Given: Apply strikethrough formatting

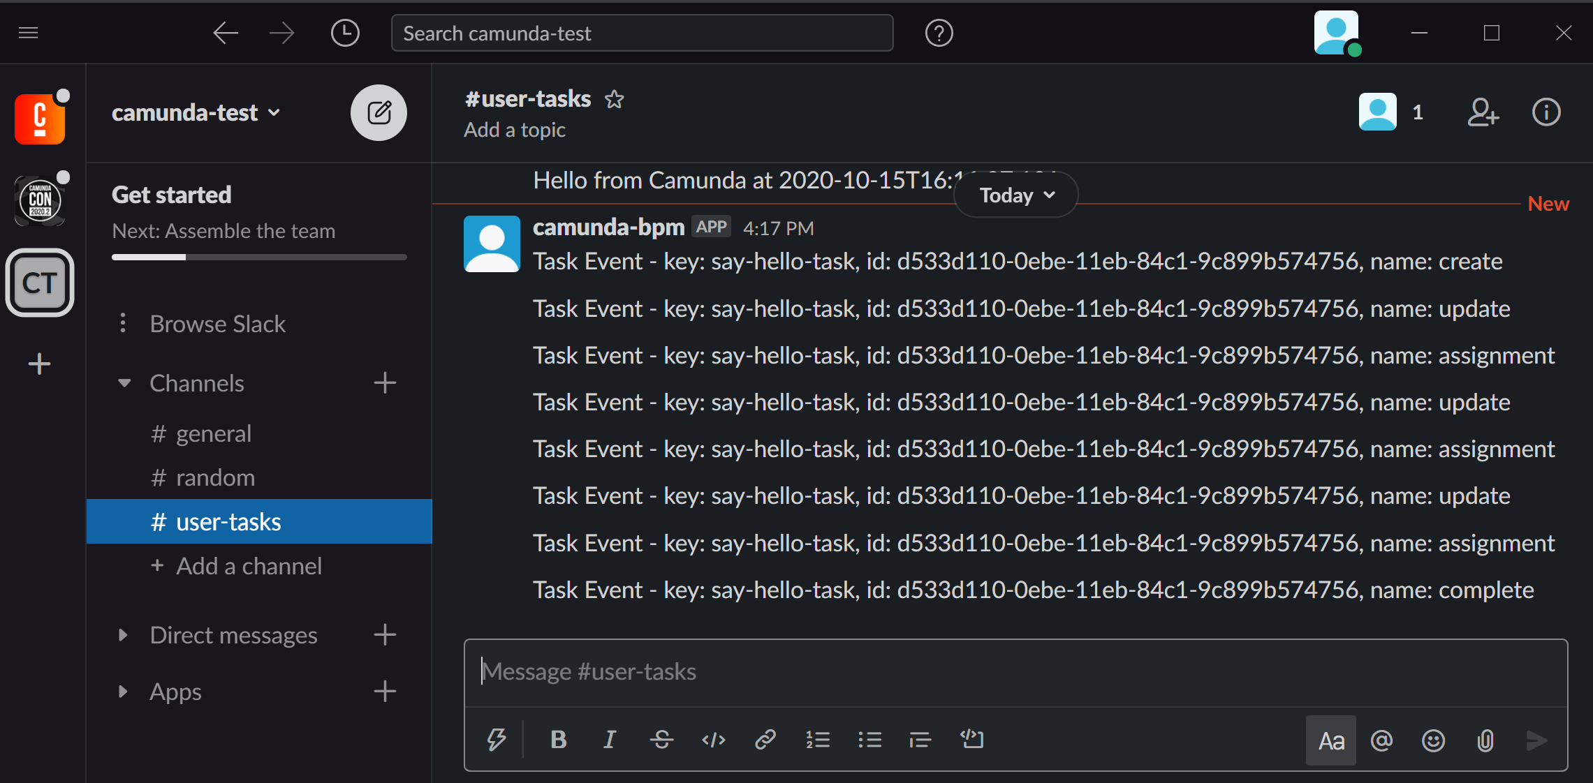Looking at the screenshot, I should pos(661,740).
